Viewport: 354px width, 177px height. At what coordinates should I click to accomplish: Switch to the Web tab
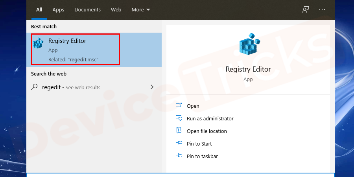(x=116, y=10)
